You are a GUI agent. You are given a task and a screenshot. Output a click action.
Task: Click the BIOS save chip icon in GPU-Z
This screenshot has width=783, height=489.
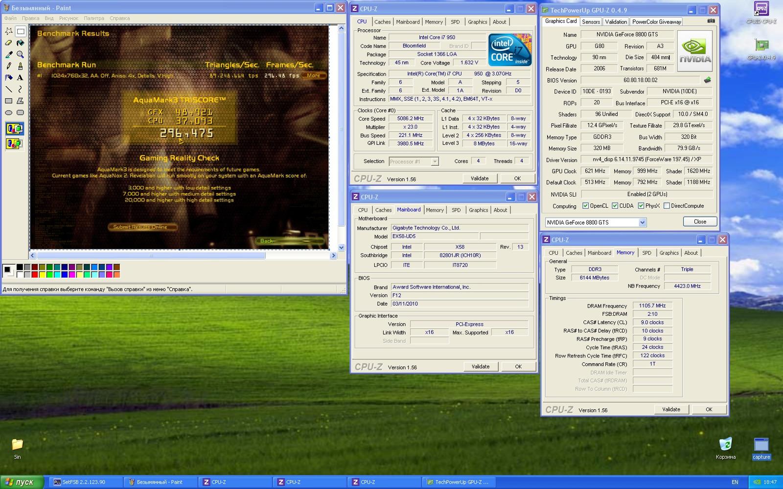(x=707, y=80)
